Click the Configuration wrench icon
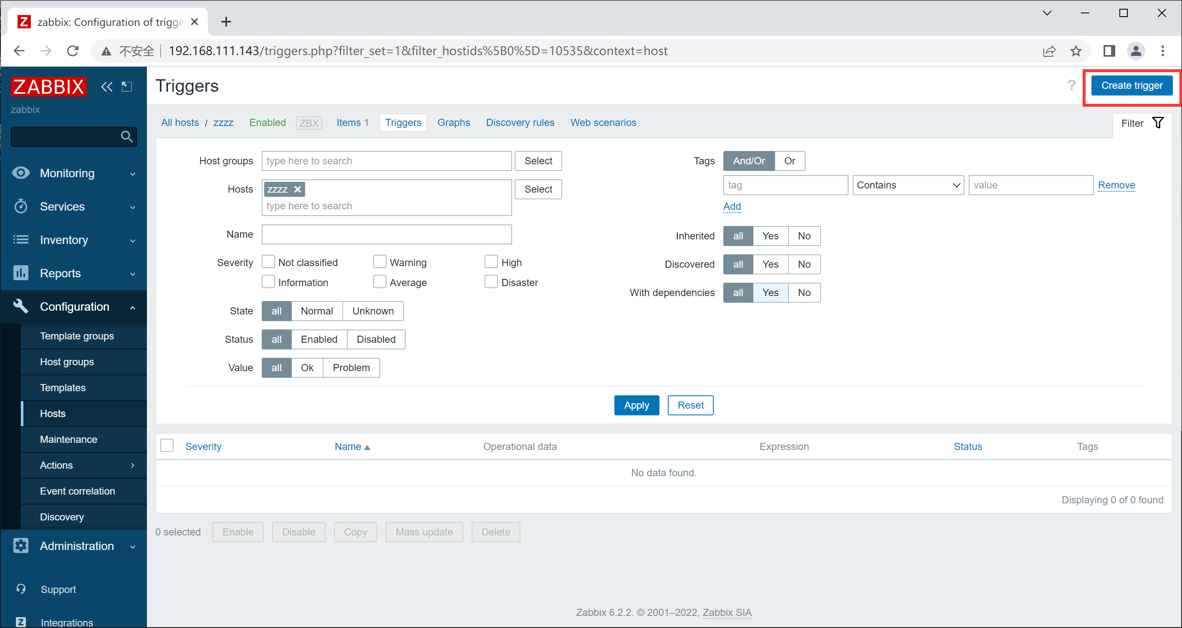Screen dimensions: 1182x628 click(x=20, y=306)
